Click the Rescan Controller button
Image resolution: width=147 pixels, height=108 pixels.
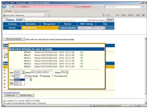pyautogui.click(x=14, y=39)
